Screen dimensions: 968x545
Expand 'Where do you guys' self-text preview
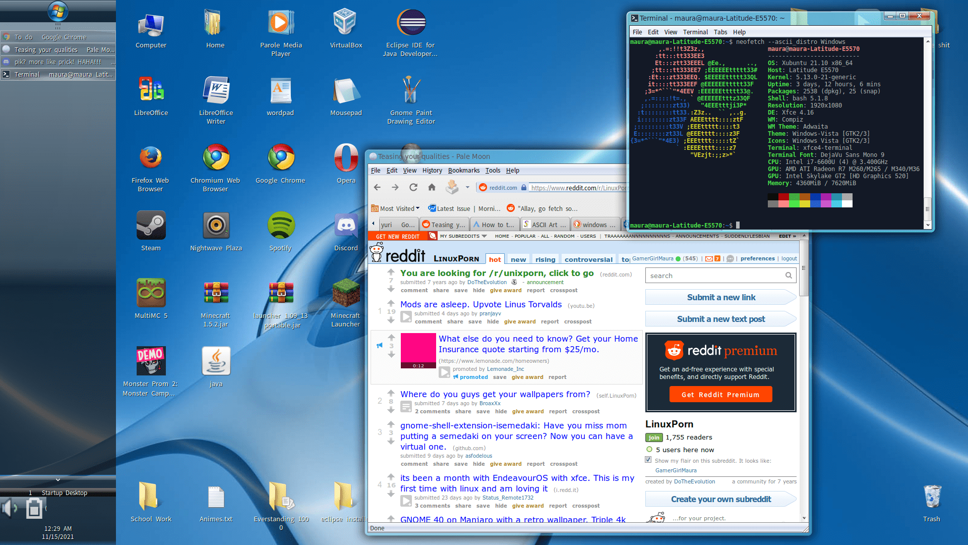[x=406, y=407]
